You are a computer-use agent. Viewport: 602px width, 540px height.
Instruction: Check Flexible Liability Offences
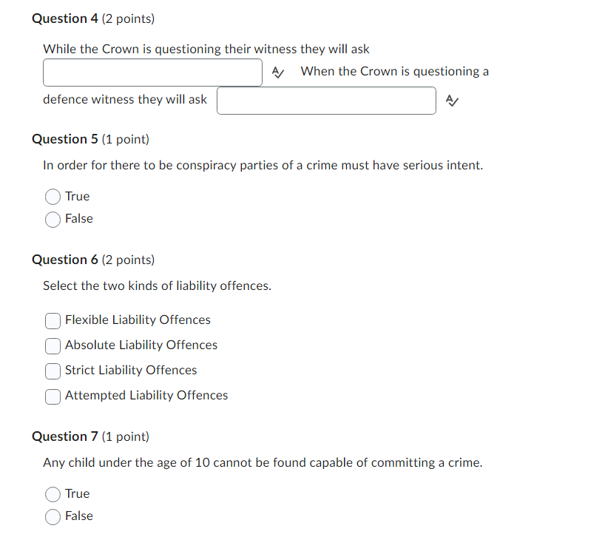53,321
